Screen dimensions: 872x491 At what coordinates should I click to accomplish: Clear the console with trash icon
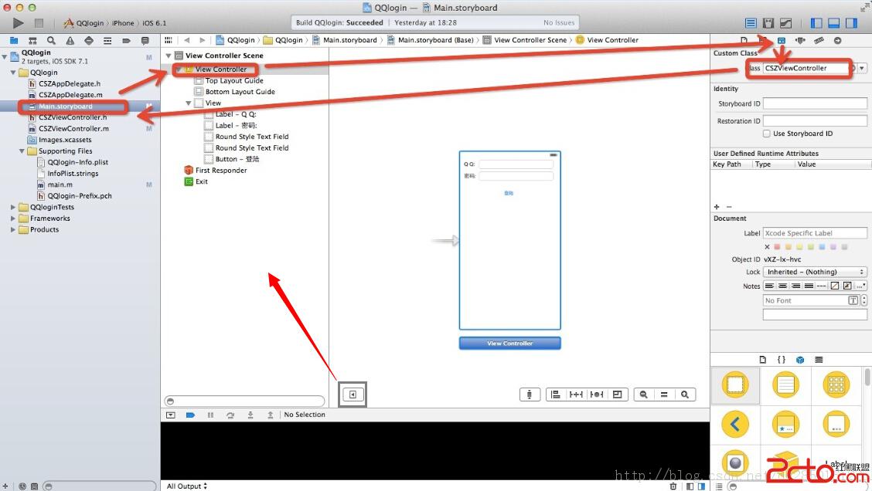(673, 486)
